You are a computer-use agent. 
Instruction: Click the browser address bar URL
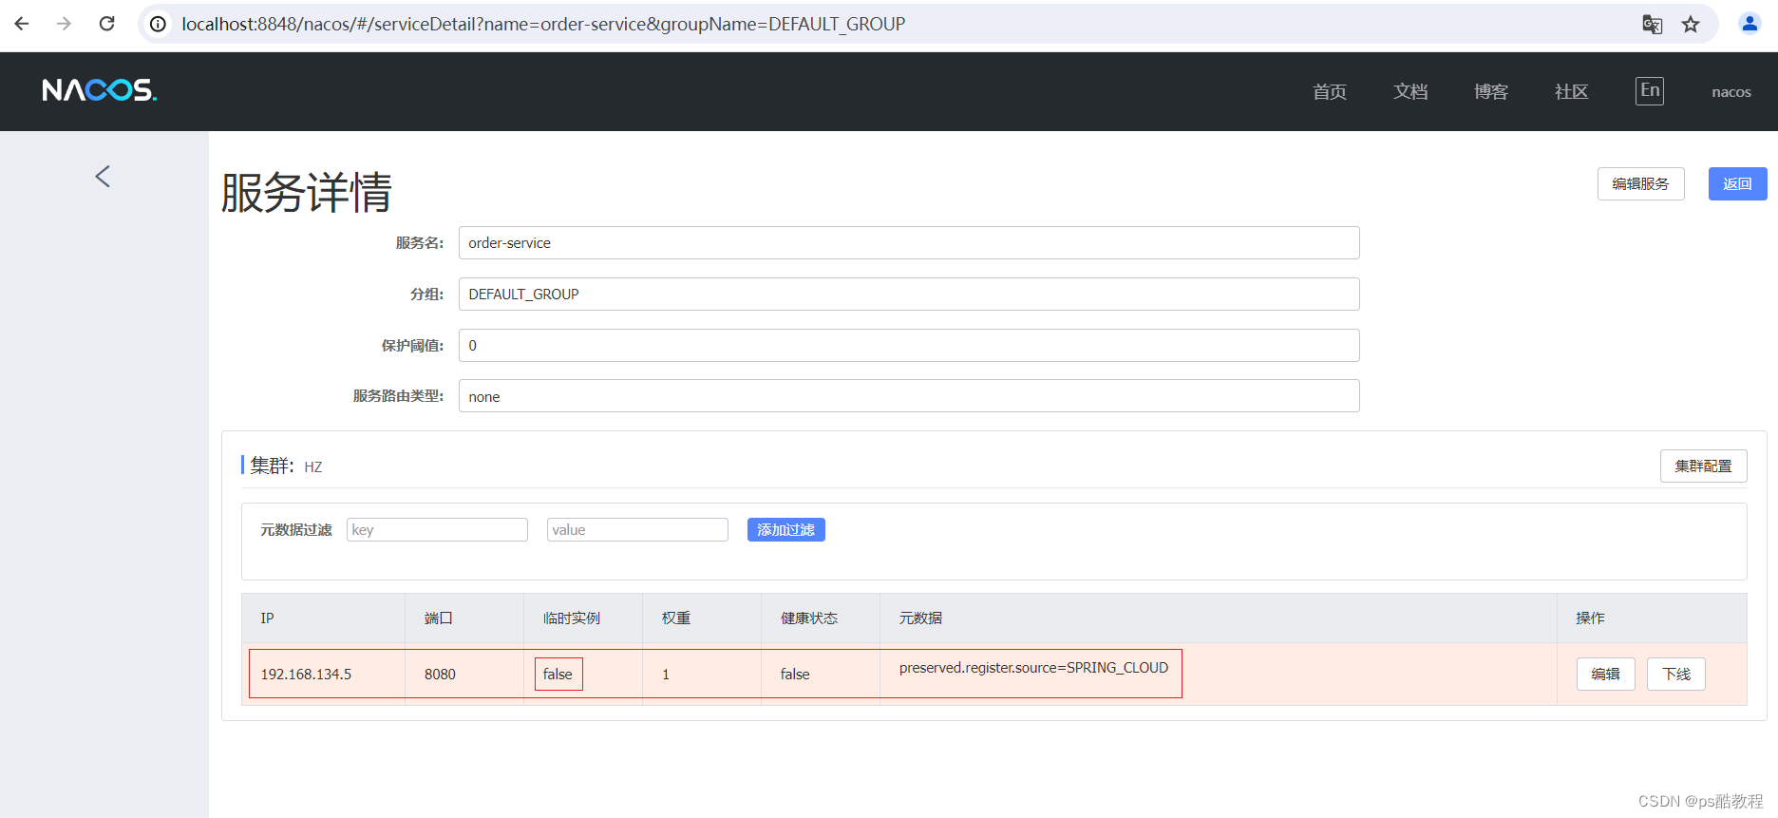tap(543, 24)
